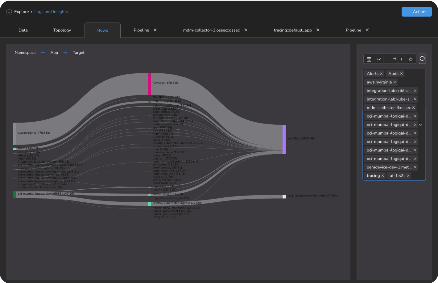Expand the time range dropdown chevron
Viewport: 438px width, 283px height.
coord(378,59)
